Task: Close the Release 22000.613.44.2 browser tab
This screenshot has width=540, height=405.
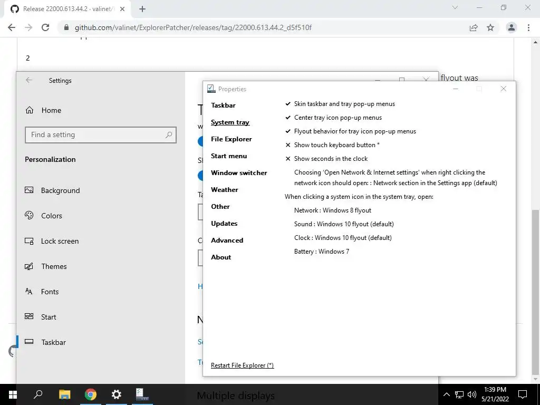Action: (122, 9)
